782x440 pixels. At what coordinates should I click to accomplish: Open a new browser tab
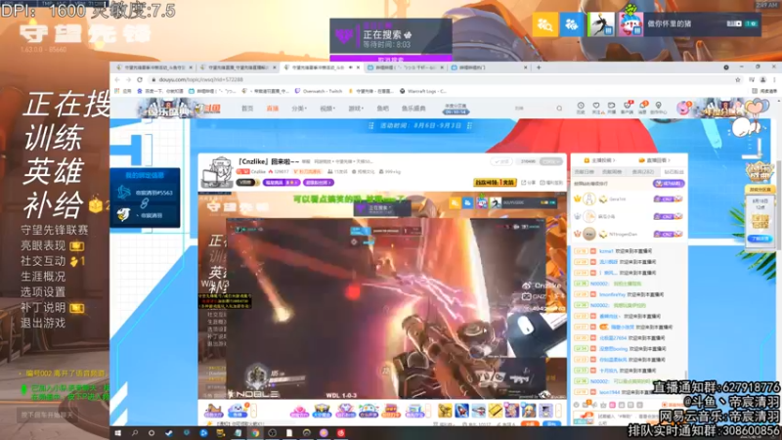[539, 67]
